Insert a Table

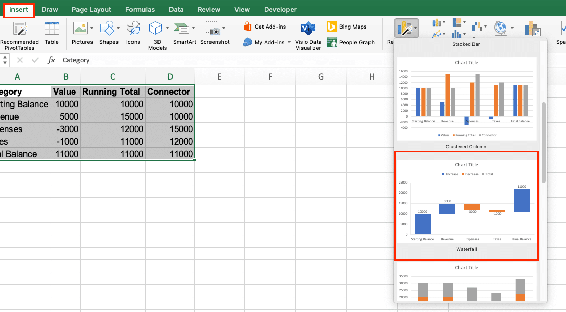(x=51, y=33)
